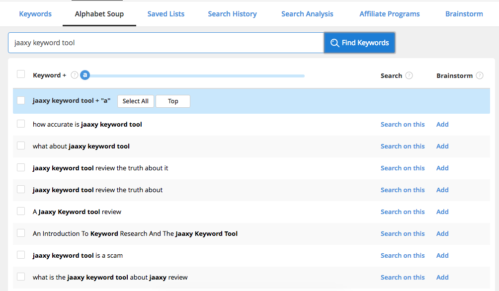Add 'what is the jaaxy keyword tool' row
Image resolution: width=499 pixels, height=291 pixels.
point(442,277)
